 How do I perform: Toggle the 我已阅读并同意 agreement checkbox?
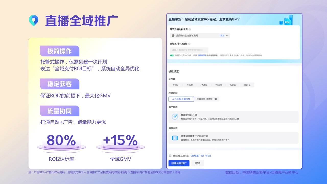pyautogui.click(x=170, y=156)
